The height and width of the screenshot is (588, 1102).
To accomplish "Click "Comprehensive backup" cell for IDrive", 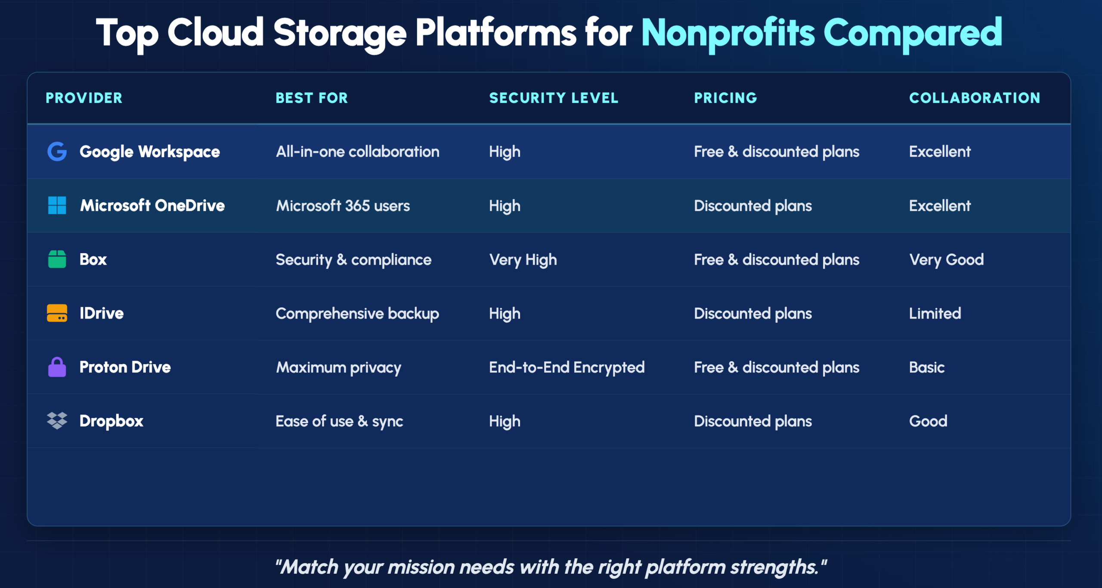I will [x=357, y=313].
